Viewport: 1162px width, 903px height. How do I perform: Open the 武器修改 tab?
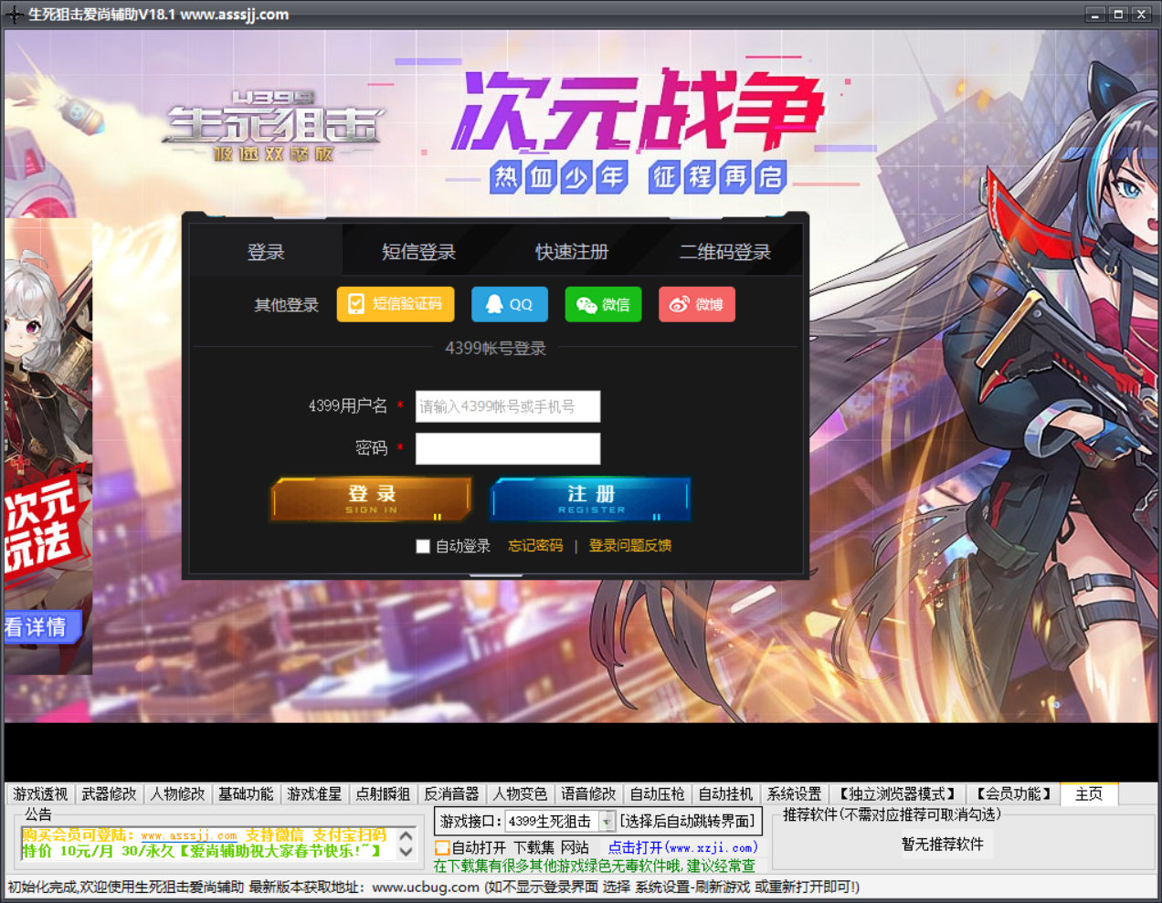(x=109, y=794)
